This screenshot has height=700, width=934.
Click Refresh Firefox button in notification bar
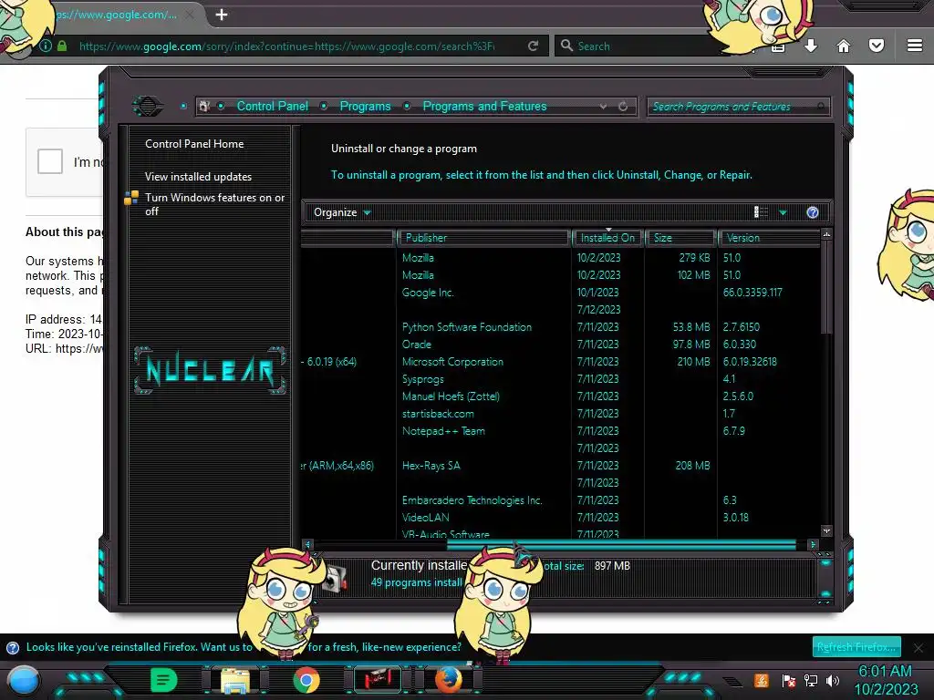(856, 647)
